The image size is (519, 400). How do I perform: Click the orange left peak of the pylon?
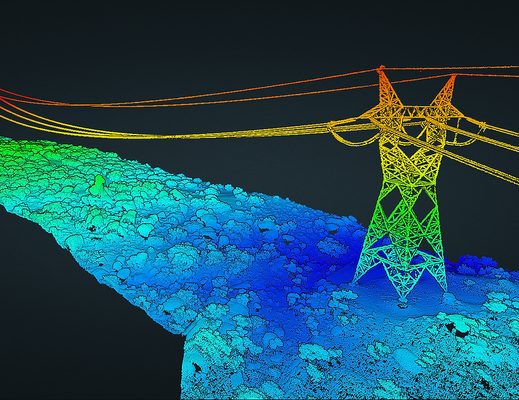point(384,81)
